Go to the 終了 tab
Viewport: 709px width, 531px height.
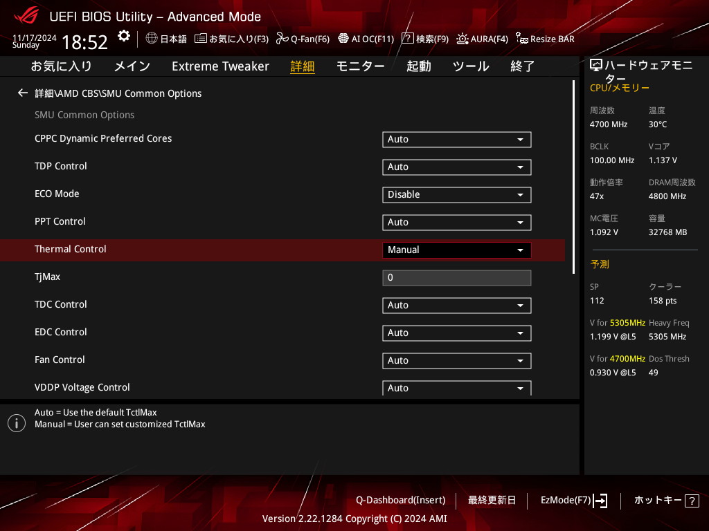tap(522, 66)
